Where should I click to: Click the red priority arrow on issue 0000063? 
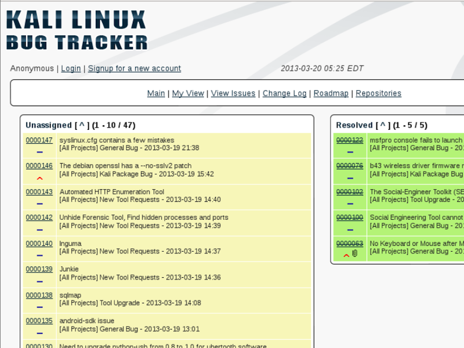coord(346,255)
